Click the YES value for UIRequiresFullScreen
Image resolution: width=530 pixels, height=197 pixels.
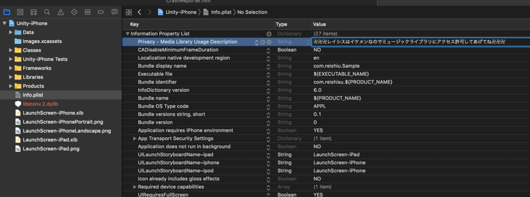coord(318,194)
